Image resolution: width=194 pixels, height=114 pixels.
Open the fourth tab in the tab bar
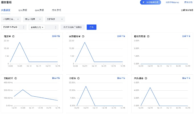pyautogui.click(x=56, y=10)
